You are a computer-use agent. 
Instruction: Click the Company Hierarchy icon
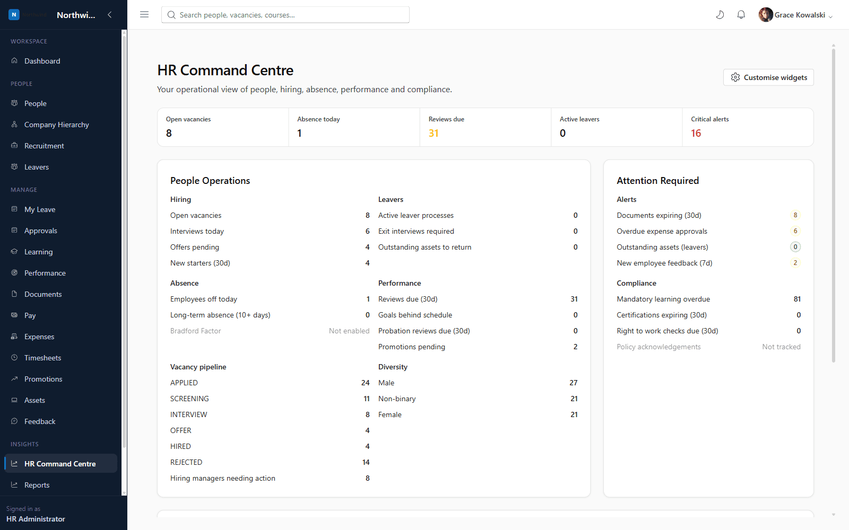pos(14,125)
